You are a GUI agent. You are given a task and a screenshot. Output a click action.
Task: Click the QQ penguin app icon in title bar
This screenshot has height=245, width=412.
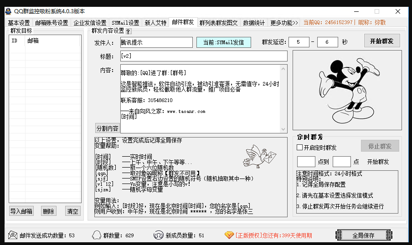pos(8,11)
